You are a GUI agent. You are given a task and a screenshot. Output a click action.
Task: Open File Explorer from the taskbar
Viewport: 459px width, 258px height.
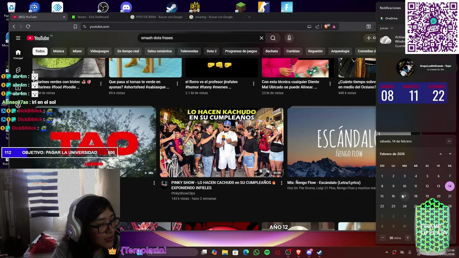pyautogui.click(x=225, y=252)
